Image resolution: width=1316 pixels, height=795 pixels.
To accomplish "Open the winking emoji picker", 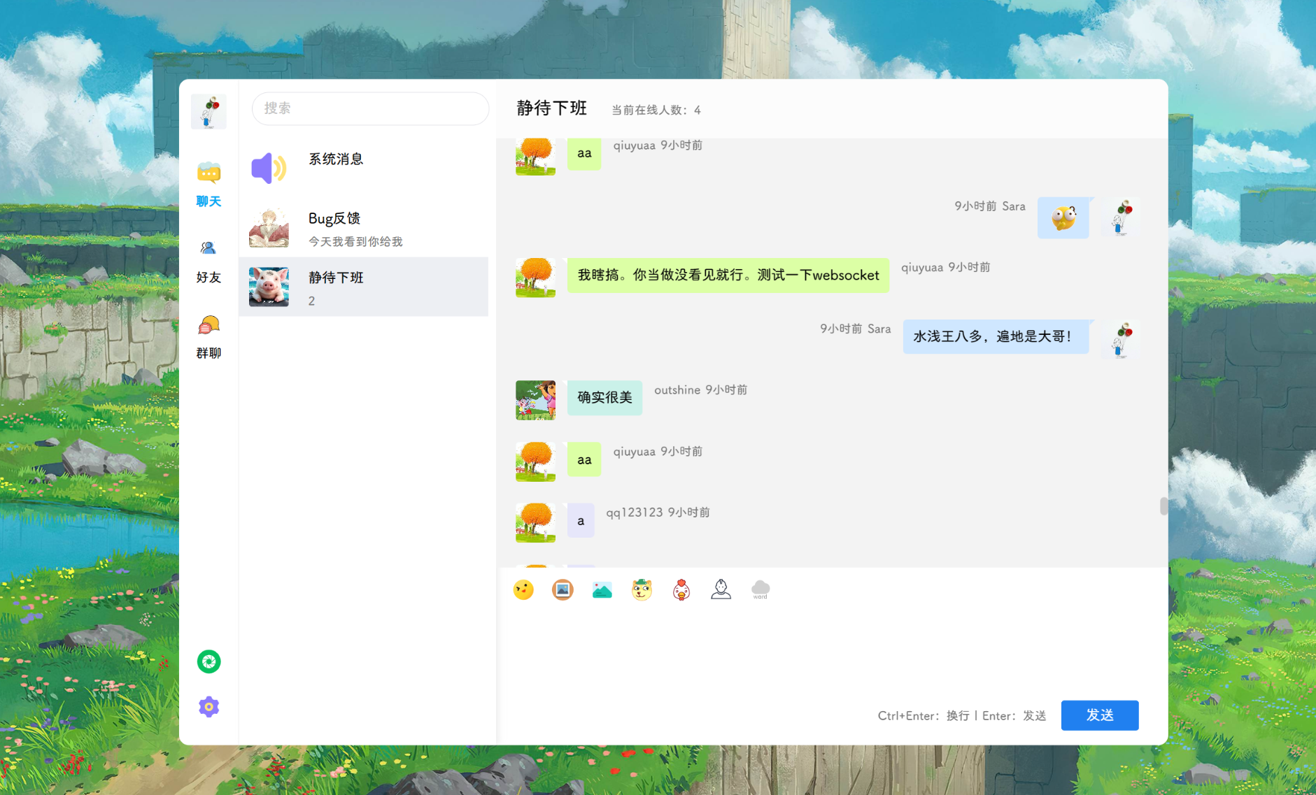I will (523, 590).
